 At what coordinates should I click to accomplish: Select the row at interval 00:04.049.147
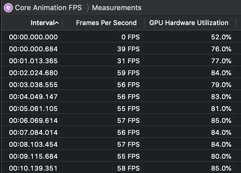(33, 97)
